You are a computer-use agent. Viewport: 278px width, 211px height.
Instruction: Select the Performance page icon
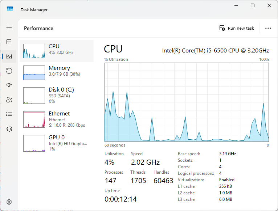[x=9, y=56]
